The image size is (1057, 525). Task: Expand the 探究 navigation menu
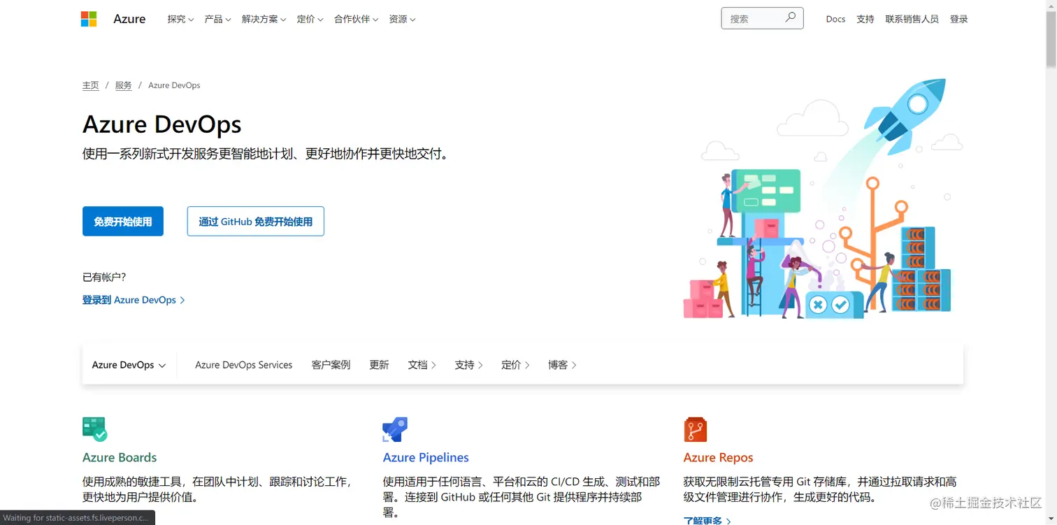point(180,19)
